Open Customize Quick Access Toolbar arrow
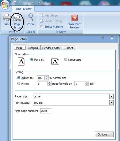Image resolution: width=120 pixels, height=141 pixels. pos(46,2)
